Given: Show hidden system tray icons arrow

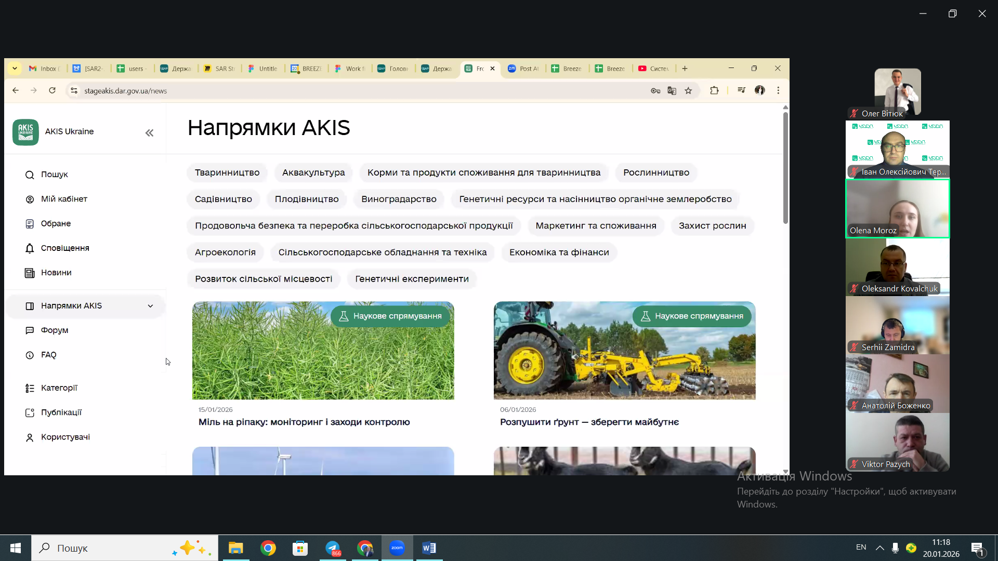Looking at the screenshot, I should [x=879, y=547].
